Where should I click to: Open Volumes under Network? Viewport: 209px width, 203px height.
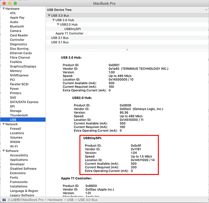click(16, 137)
